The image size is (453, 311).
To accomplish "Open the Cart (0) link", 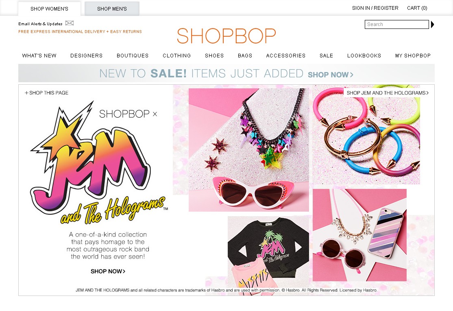I will [417, 8].
